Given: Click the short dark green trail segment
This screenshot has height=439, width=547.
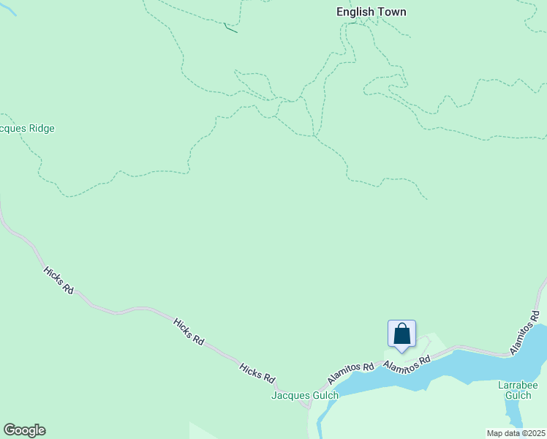Looking at the screenshot, I should [x=230, y=29].
